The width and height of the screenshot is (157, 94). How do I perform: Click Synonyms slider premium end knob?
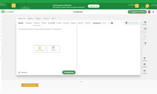(112, 23)
